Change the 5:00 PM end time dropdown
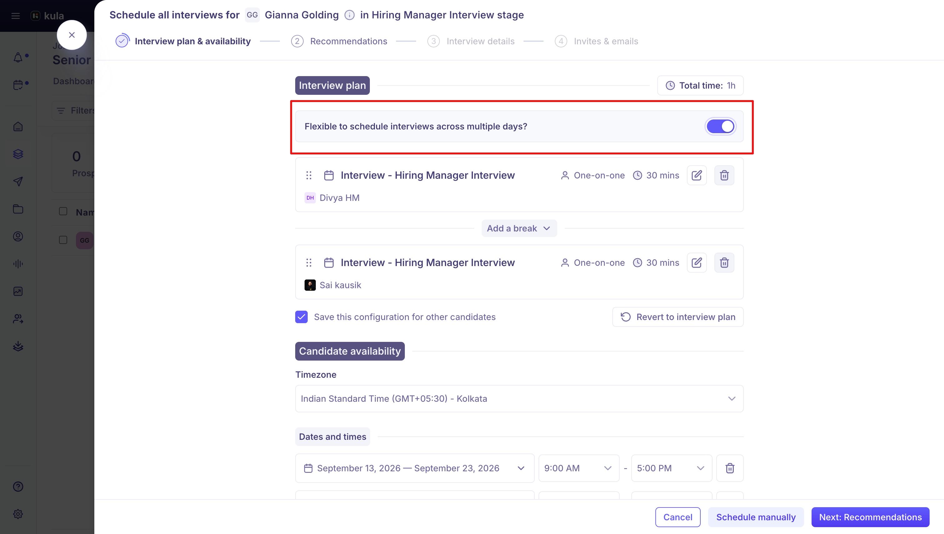This screenshot has height=534, width=944. tap(672, 468)
